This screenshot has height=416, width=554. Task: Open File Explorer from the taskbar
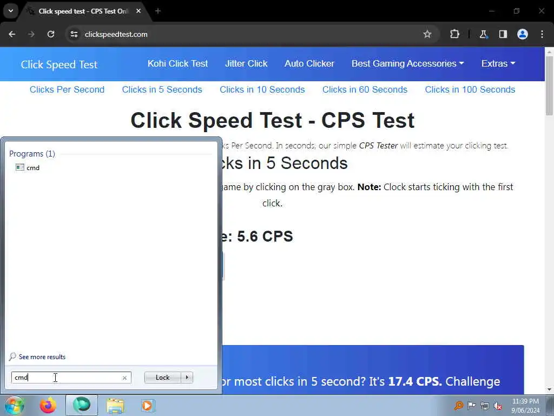[116, 406]
